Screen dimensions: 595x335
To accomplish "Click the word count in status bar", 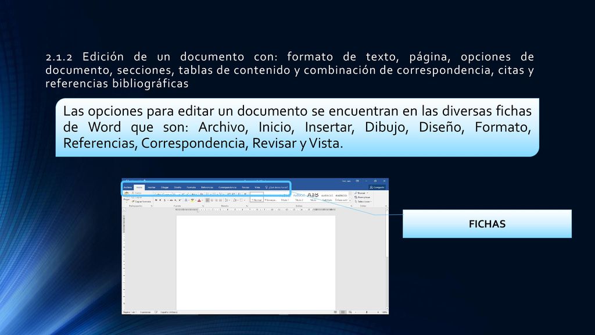I will coord(145,312).
